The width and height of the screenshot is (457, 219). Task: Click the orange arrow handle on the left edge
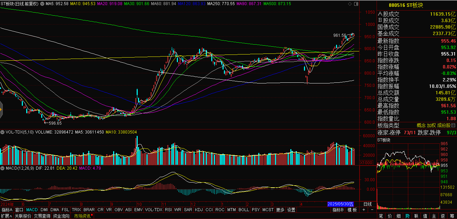point(1,110)
